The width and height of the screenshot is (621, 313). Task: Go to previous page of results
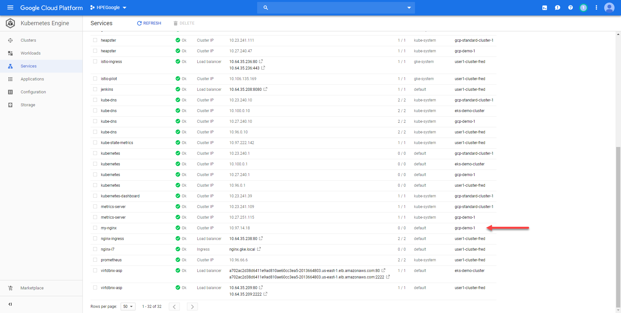click(174, 307)
